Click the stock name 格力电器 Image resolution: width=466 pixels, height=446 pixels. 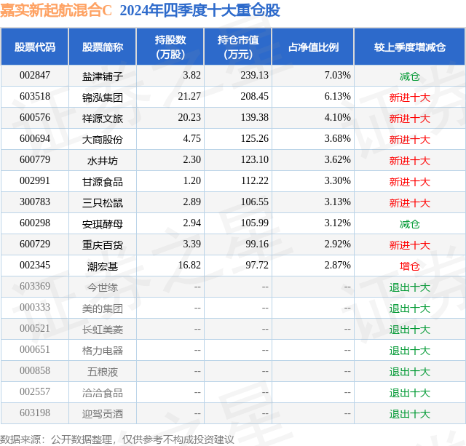click(x=103, y=351)
